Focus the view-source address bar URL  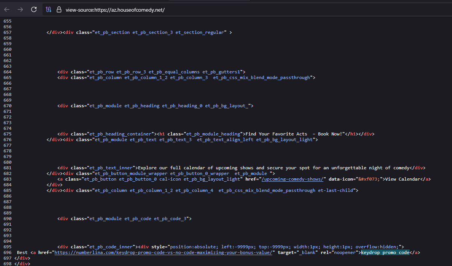115,10
